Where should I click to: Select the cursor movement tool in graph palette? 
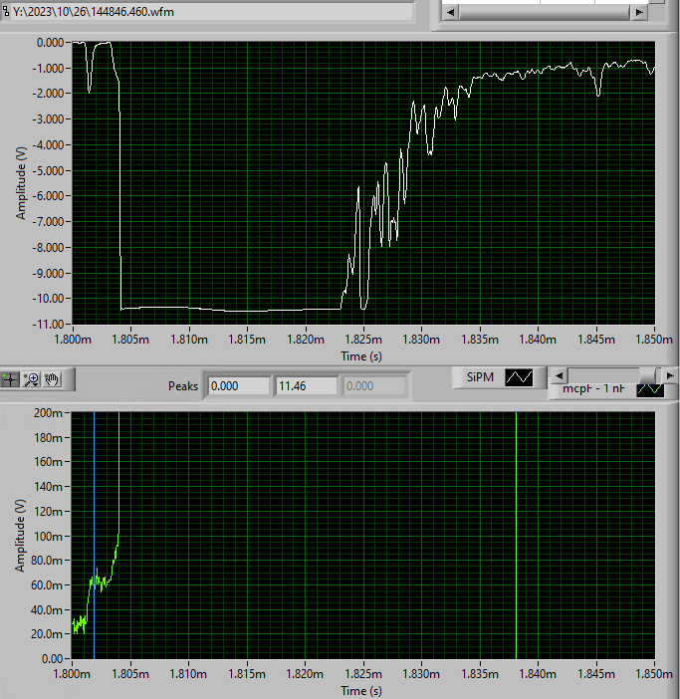(x=10, y=379)
